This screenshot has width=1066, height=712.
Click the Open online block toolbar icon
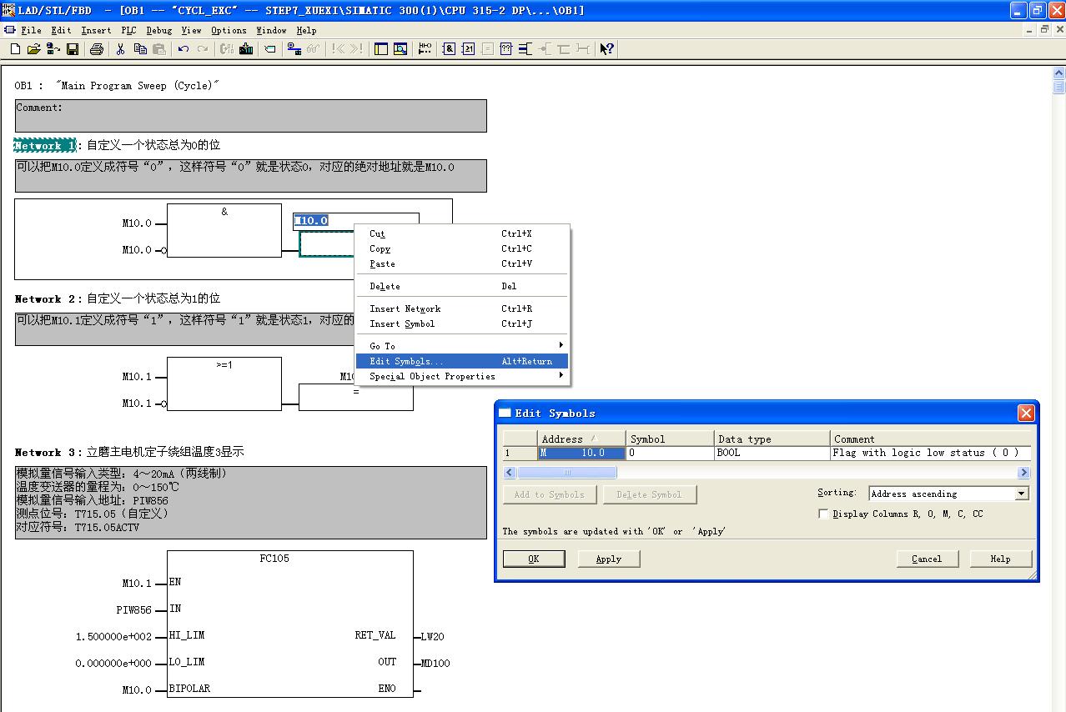click(x=53, y=49)
